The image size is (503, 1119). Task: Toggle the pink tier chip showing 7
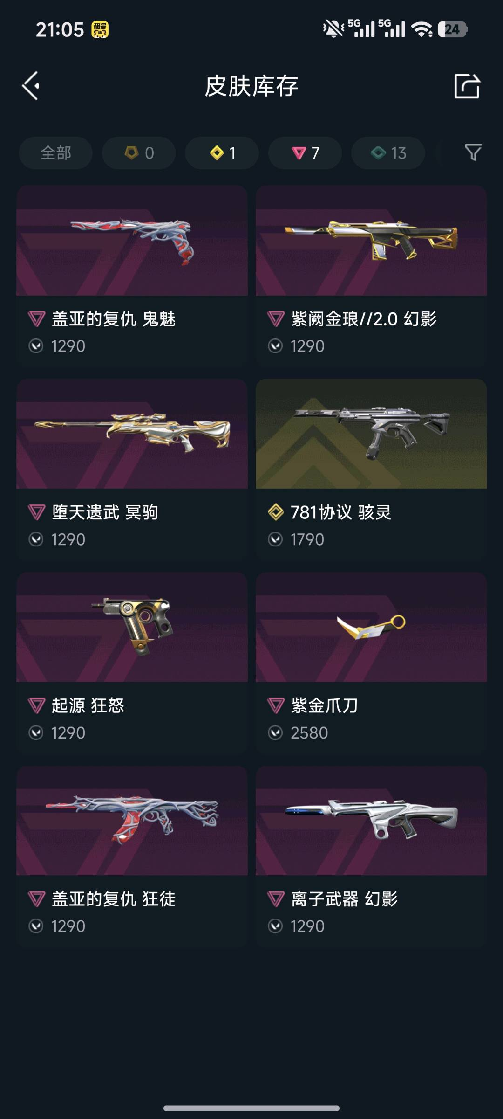[x=305, y=153]
